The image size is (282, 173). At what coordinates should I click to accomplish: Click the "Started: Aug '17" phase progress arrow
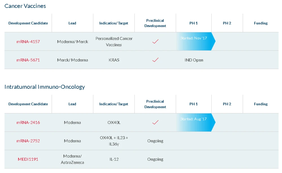point(195,122)
